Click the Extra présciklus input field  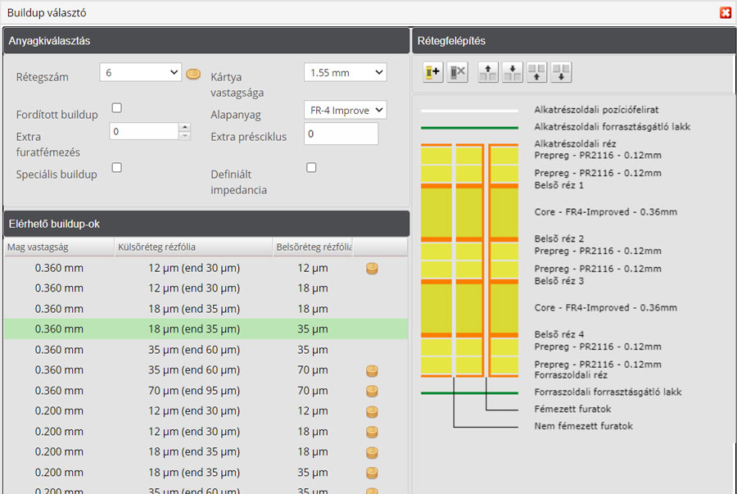tap(341, 134)
